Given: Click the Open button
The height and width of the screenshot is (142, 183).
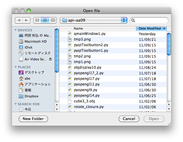Looking at the screenshot, I should (x=154, y=119).
